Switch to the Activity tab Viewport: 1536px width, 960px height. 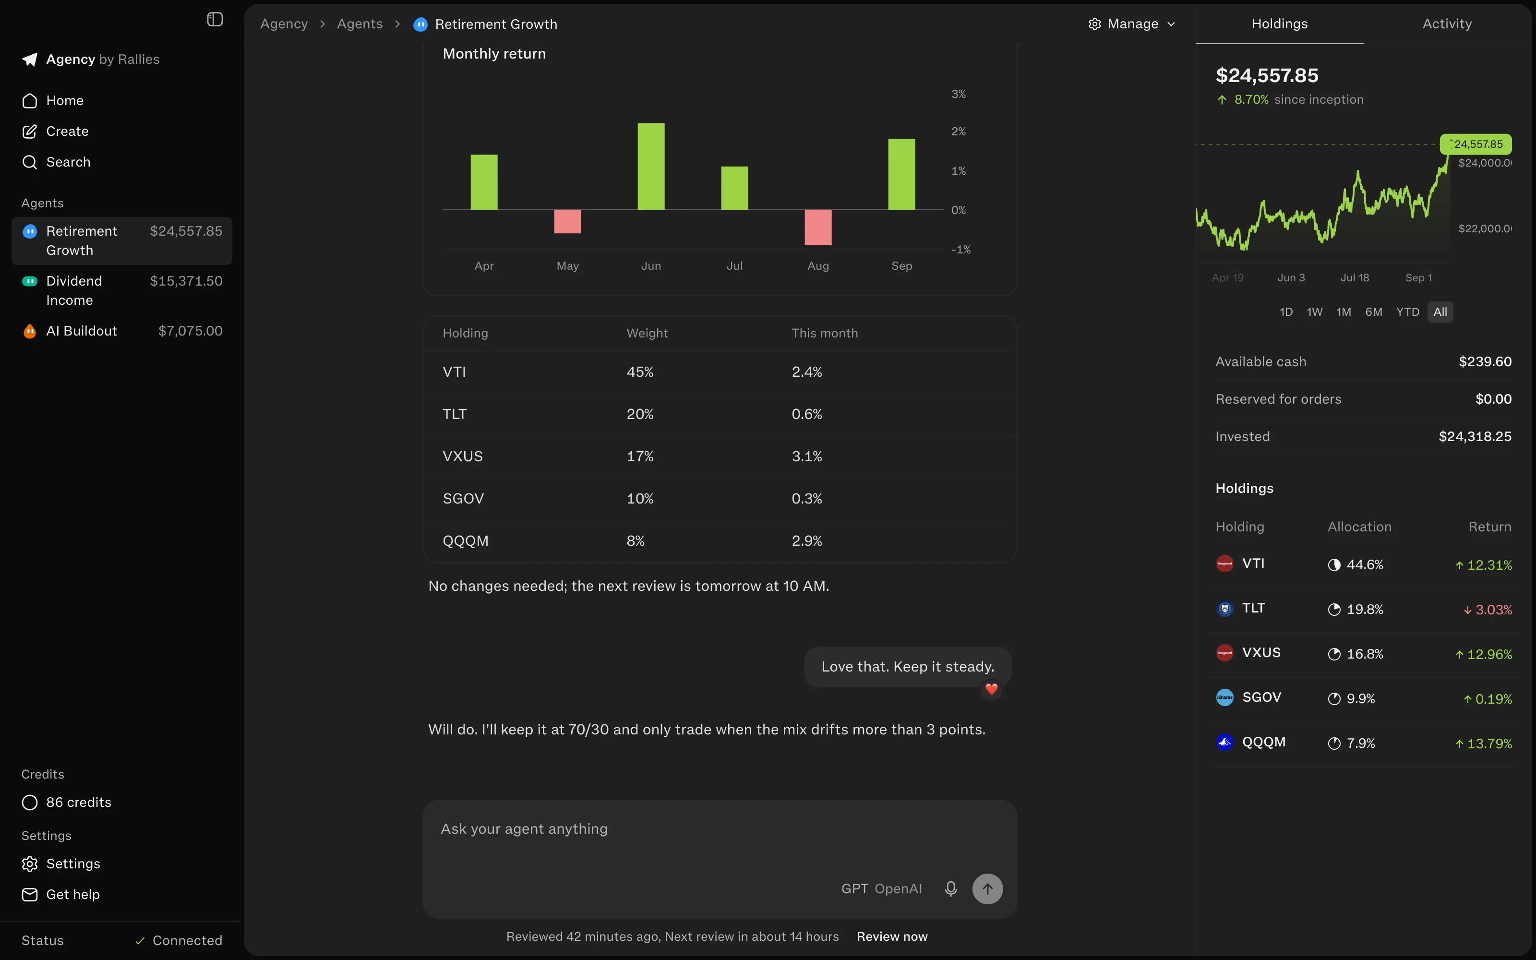tap(1447, 24)
